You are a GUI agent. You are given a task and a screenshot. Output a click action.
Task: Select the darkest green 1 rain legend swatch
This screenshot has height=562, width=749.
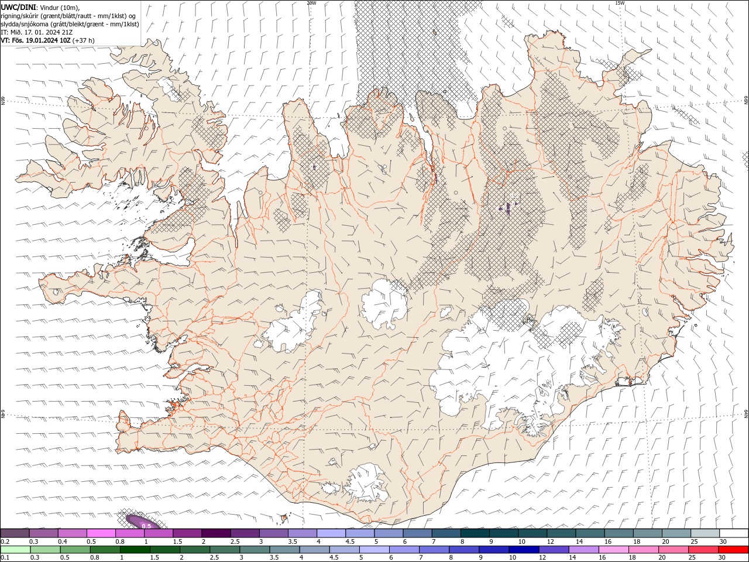pos(135,550)
